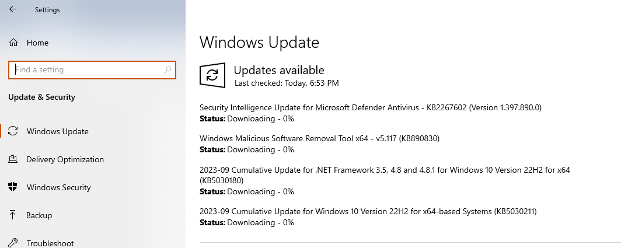Focus the Find a setting search field

[92, 69]
